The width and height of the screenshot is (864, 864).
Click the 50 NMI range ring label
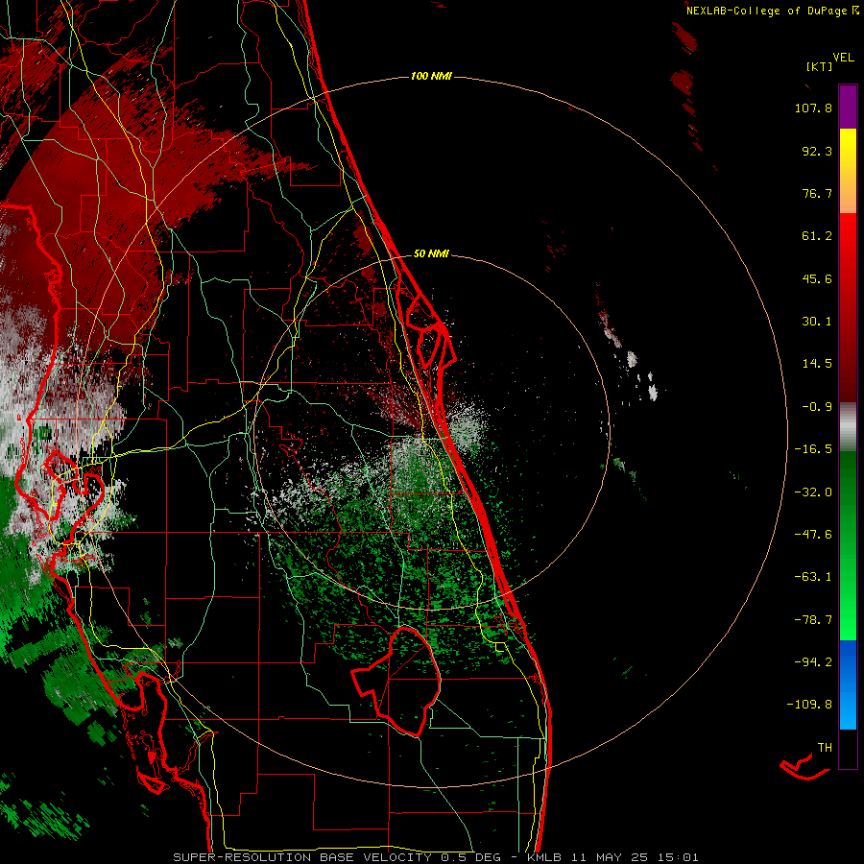431,253
